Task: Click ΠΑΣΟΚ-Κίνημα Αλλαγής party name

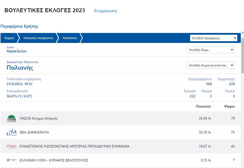Action: click(39, 118)
